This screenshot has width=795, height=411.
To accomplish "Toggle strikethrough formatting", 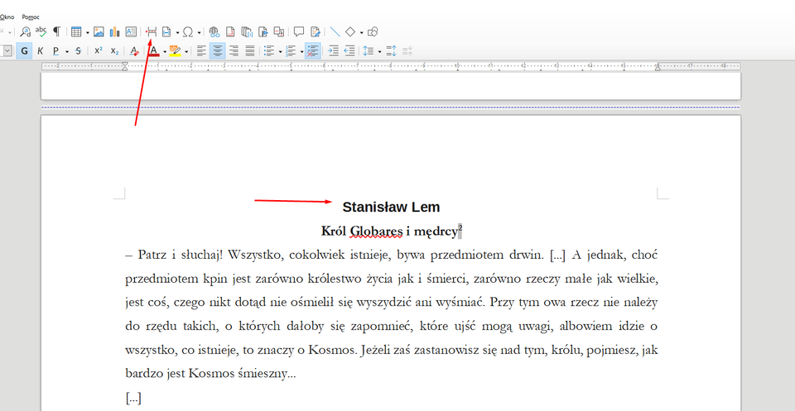I will [x=78, y=50].
